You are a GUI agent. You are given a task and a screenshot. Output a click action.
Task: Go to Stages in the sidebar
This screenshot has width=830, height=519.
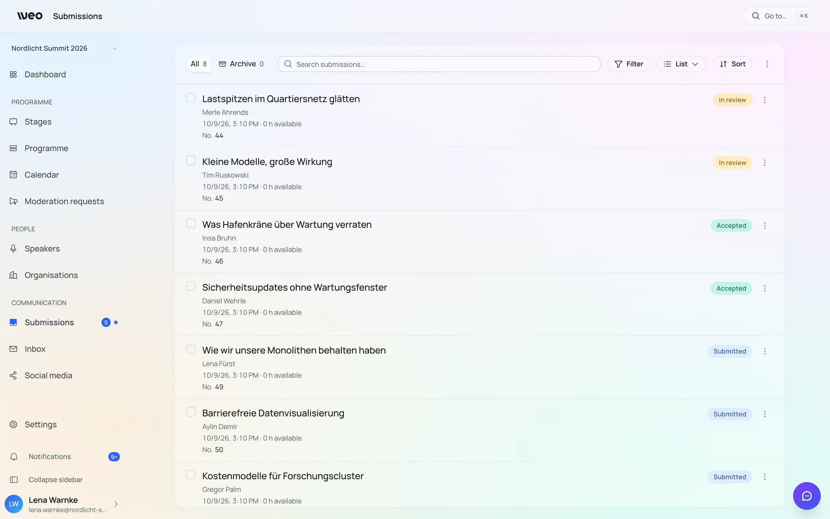(64, 121)
